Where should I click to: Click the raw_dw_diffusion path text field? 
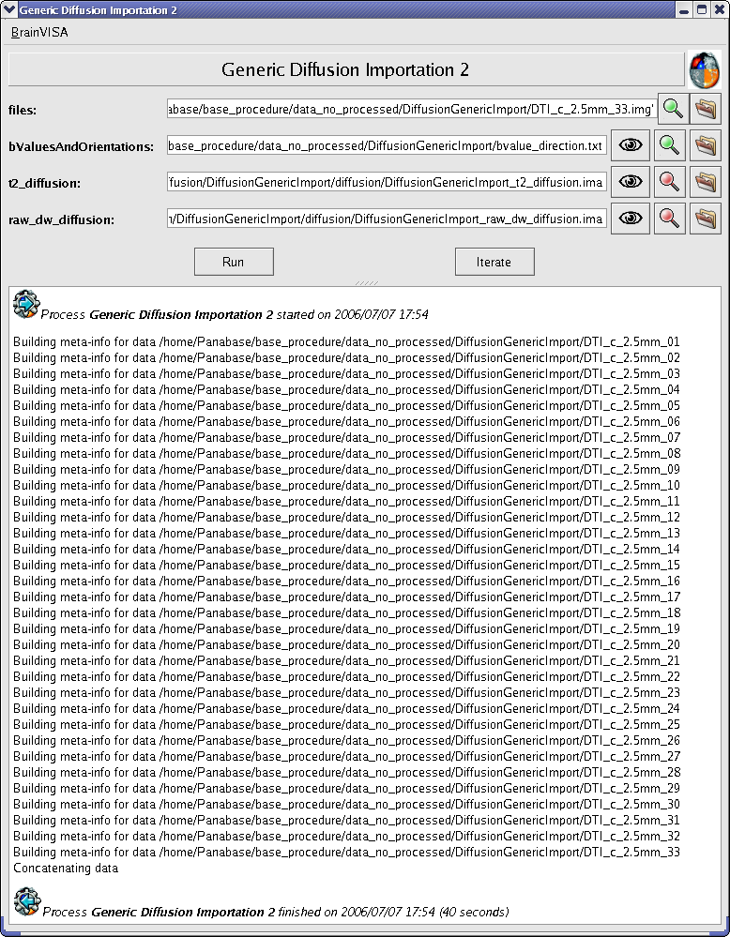click(387, 219)
